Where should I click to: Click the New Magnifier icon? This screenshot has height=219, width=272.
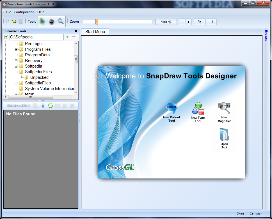tap(224, 108)
